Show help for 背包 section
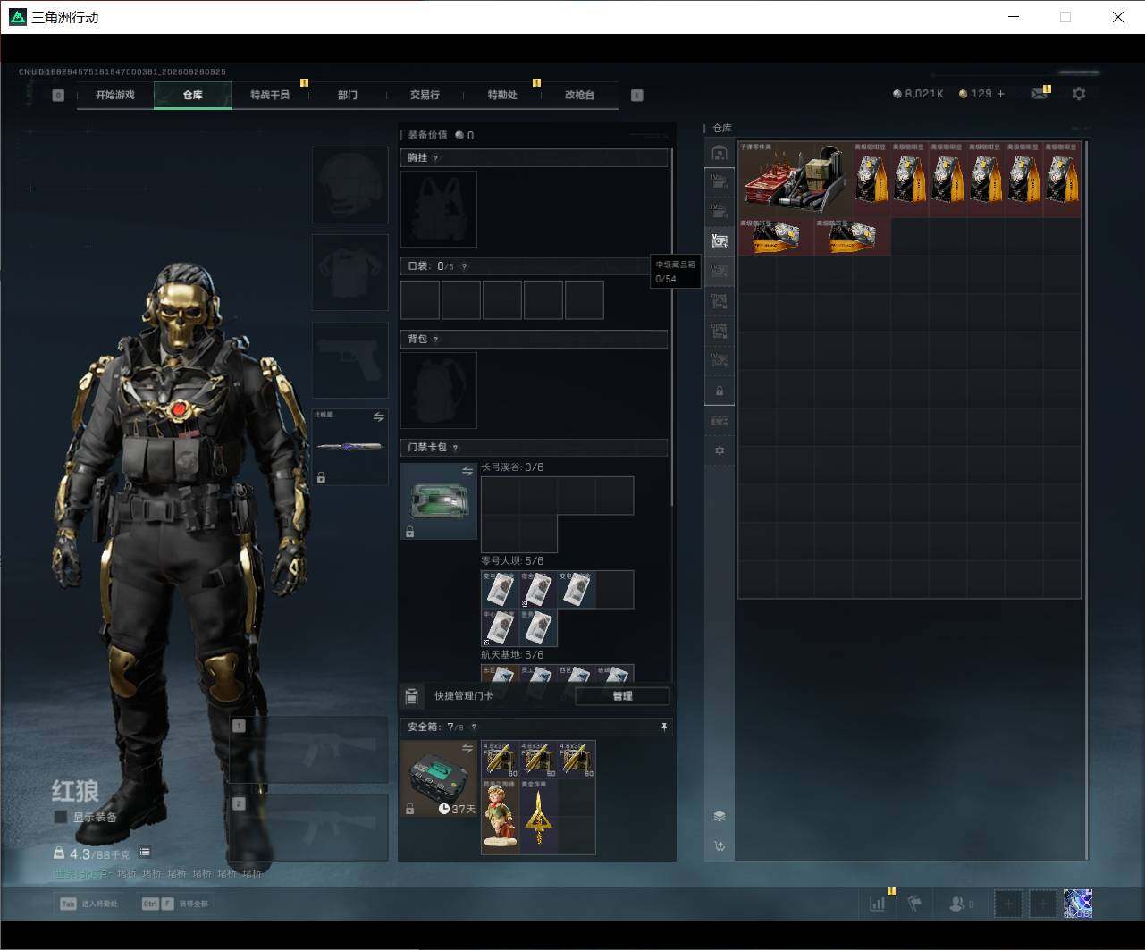1145x950 pixels. [436, 340]
